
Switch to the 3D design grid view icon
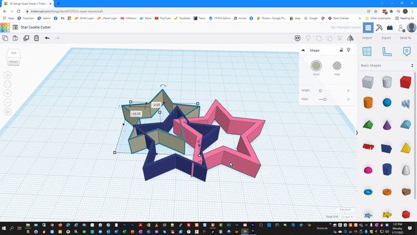pos(368,27)
